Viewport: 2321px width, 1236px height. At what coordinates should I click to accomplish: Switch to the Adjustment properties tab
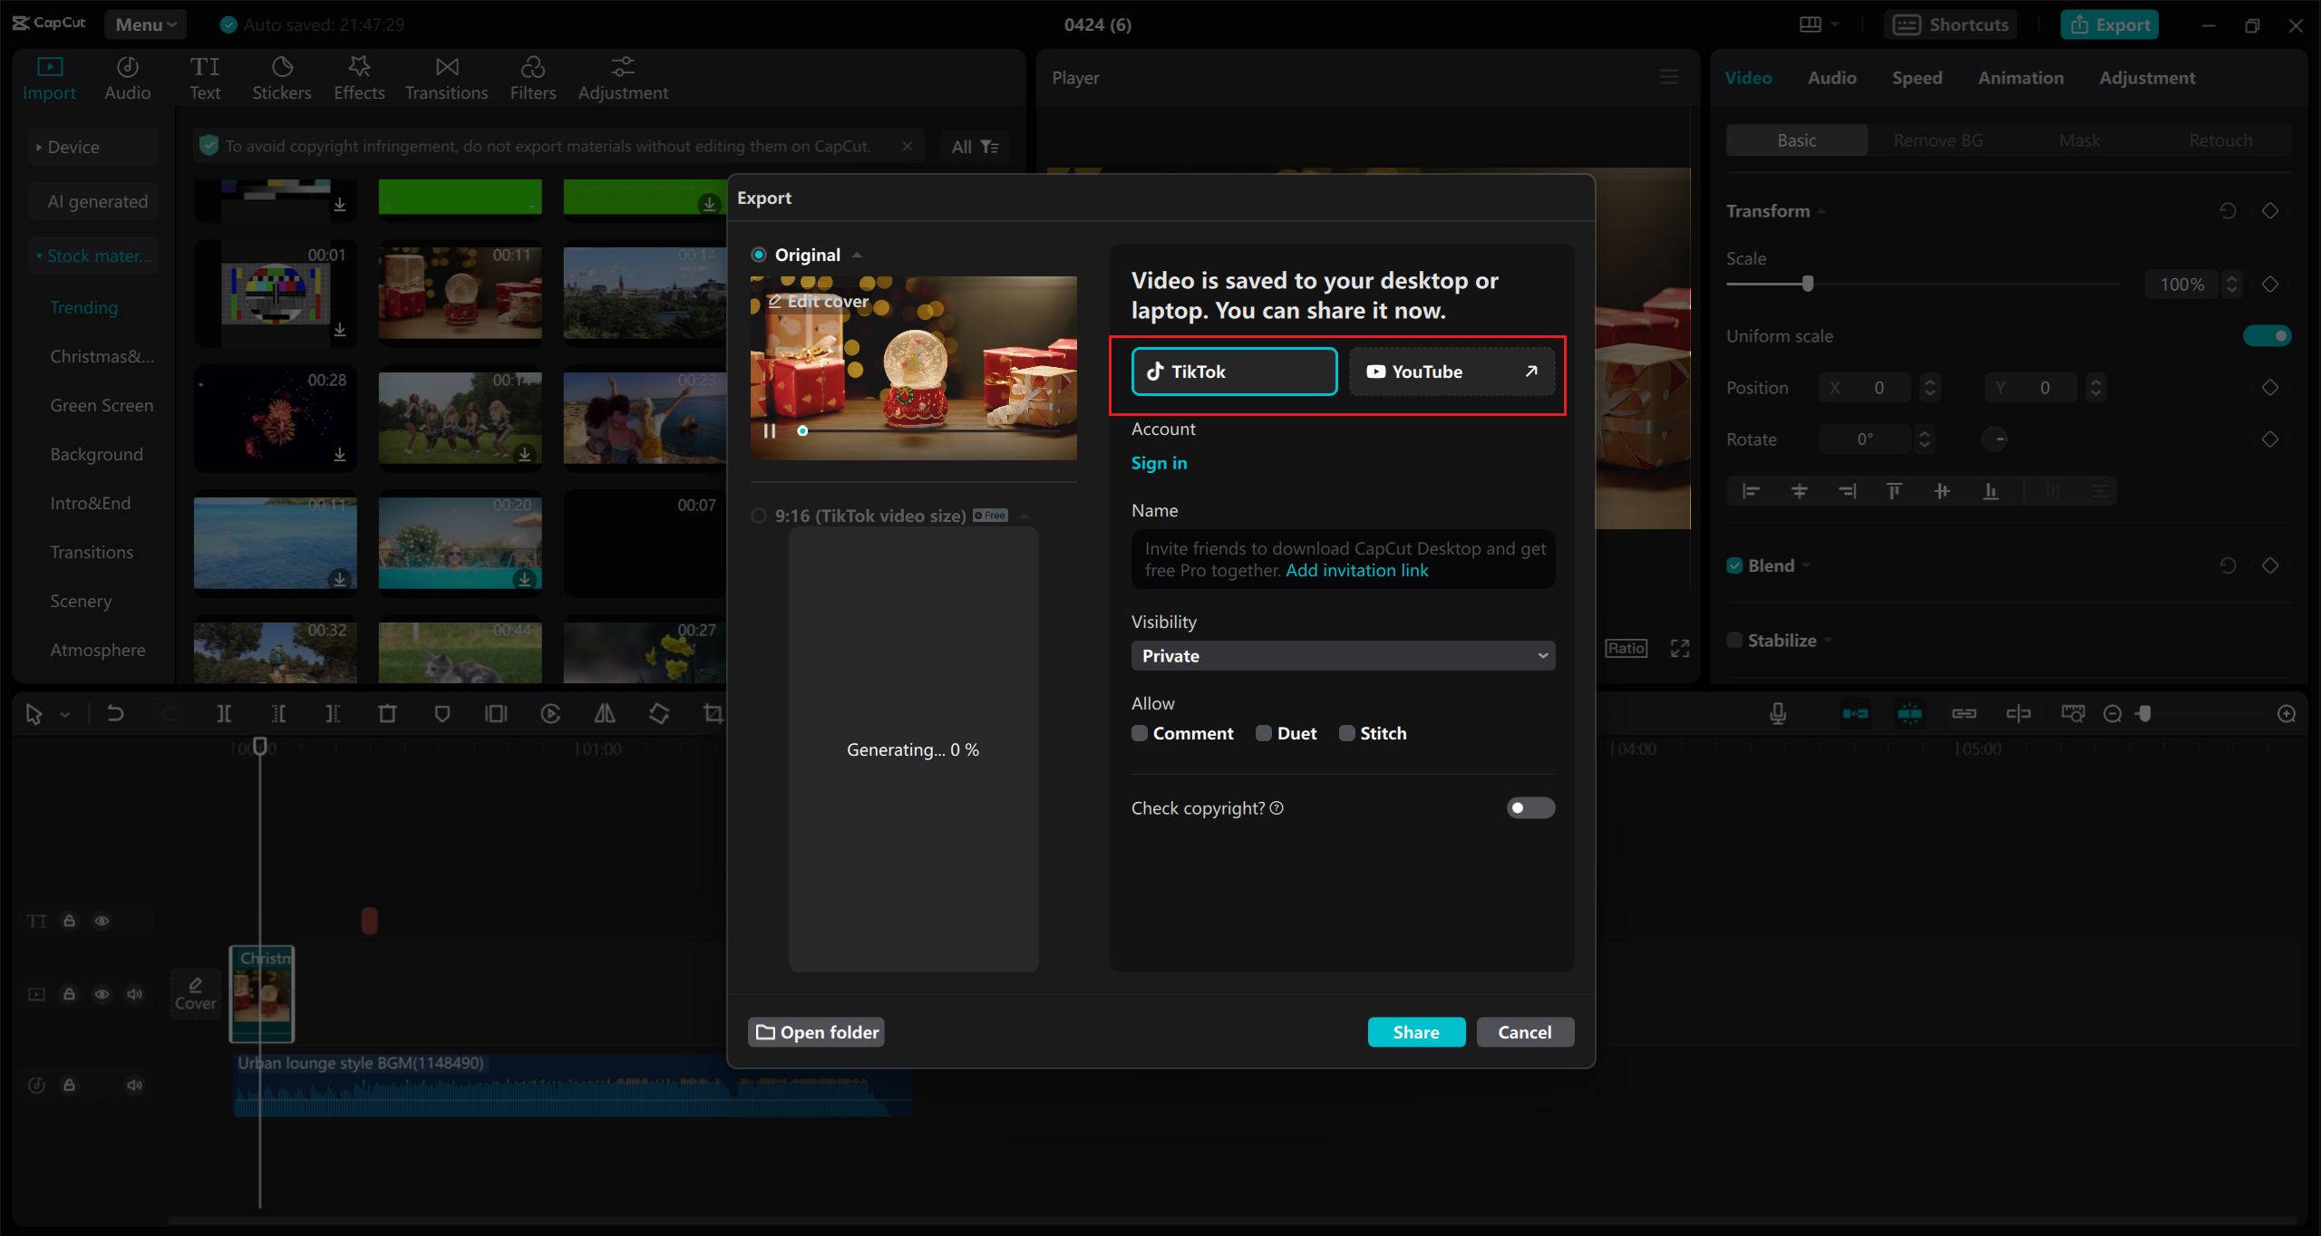(2147, 78)
